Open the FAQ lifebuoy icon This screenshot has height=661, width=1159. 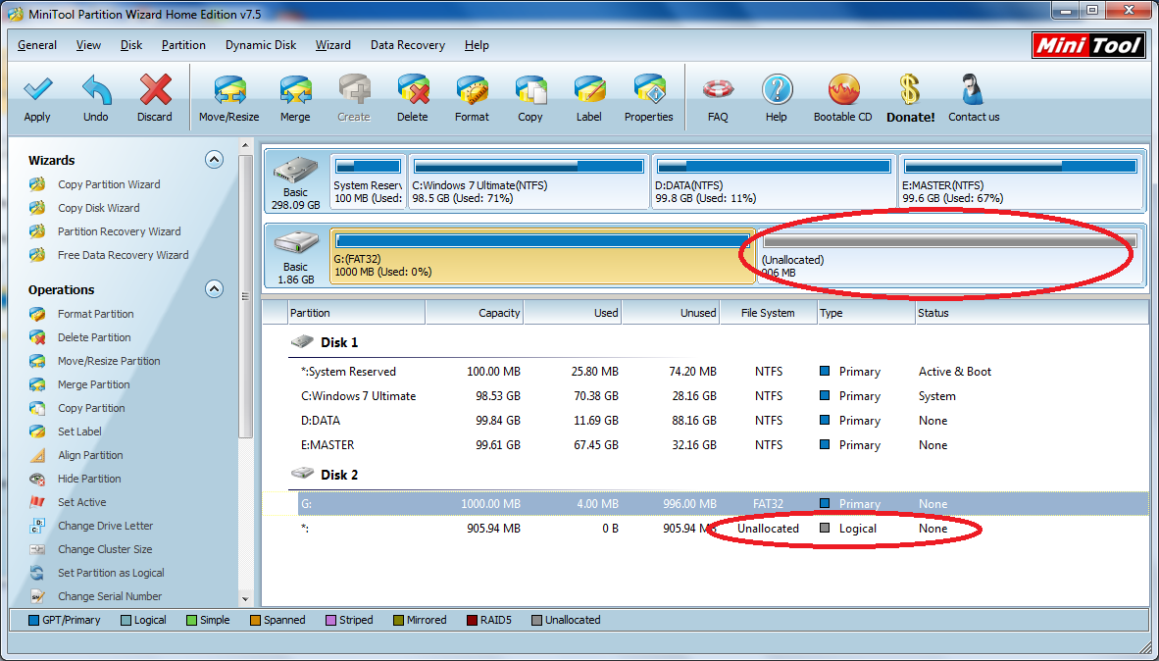(718, 89)
